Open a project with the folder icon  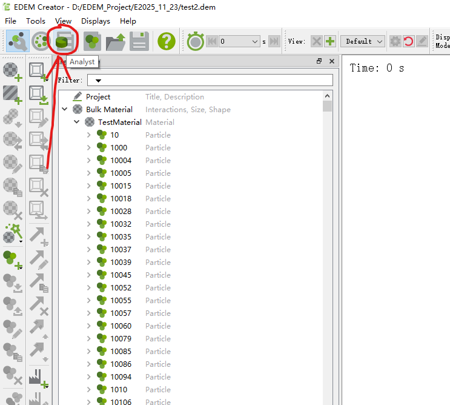coord(115,41)
